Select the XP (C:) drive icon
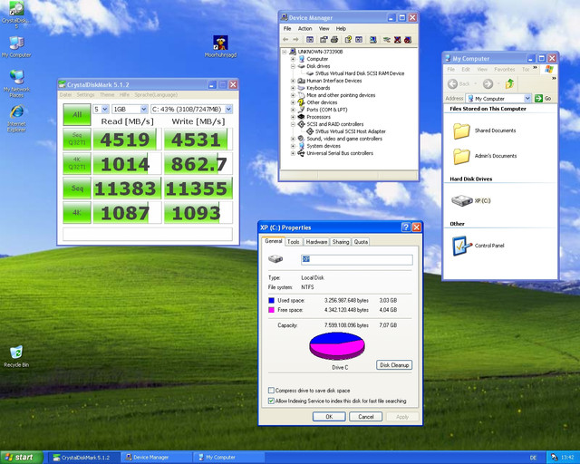 tap(461, 200)
